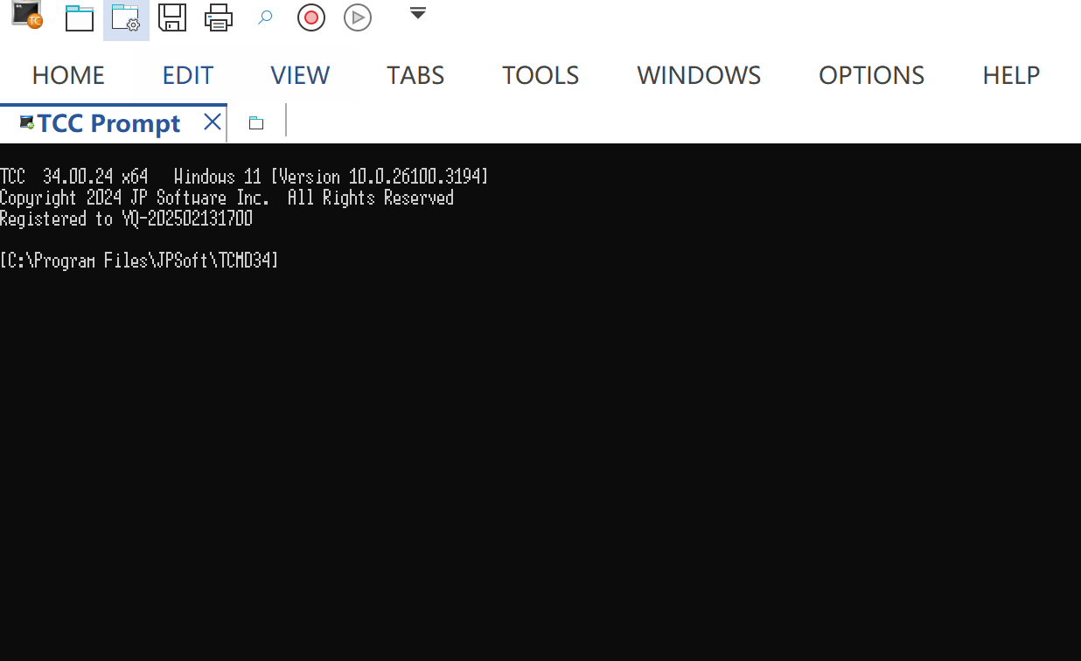Open the HOME menu
Image resolution: width=1081 pixels, height=661 pixels.
click(68, 75)
